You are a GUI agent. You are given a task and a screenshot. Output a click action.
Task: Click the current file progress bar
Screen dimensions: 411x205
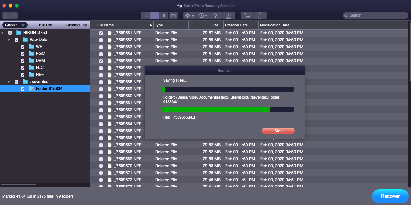coord(228,109)
